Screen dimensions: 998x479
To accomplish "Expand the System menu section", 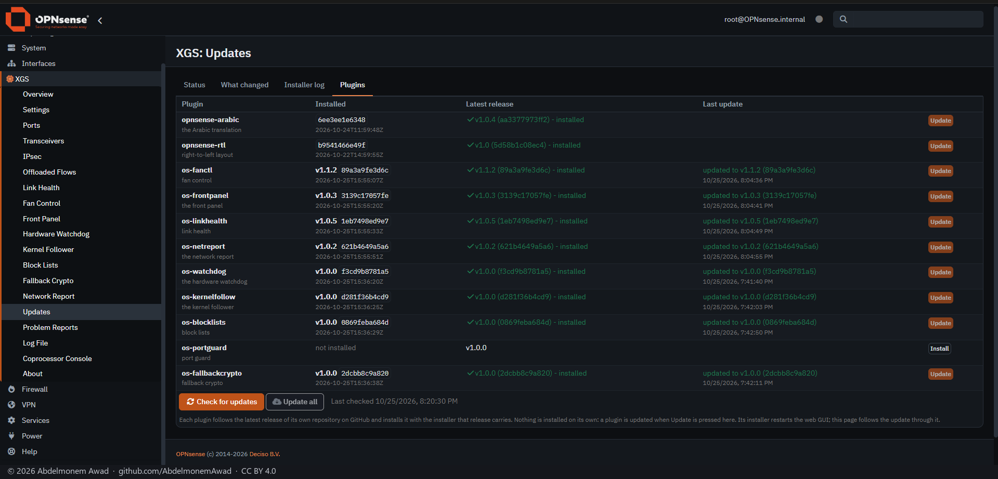I will click(x=81, y=48).
